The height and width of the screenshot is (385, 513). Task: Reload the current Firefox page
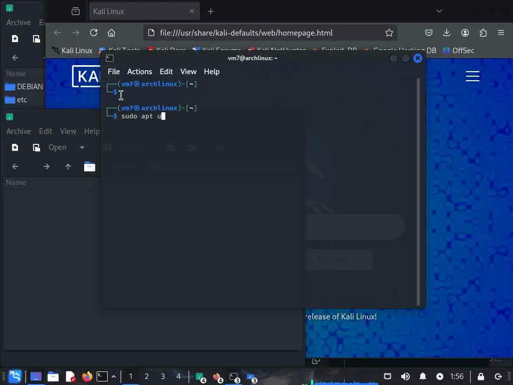click(x=94, y=33)
